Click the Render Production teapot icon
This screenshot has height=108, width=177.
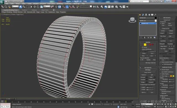pyautogui.click(x=127, y=7)
